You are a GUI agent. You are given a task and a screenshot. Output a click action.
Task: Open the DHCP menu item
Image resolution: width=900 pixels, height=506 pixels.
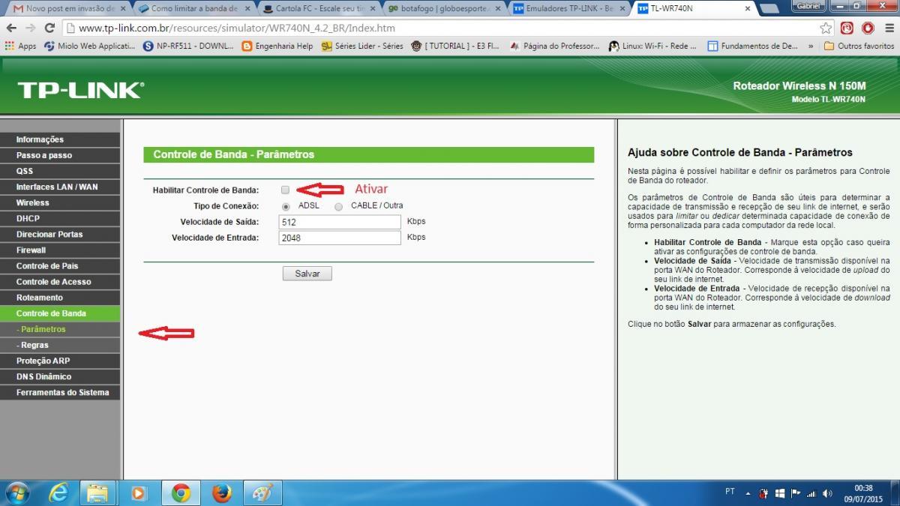click(x=60, y=218)
